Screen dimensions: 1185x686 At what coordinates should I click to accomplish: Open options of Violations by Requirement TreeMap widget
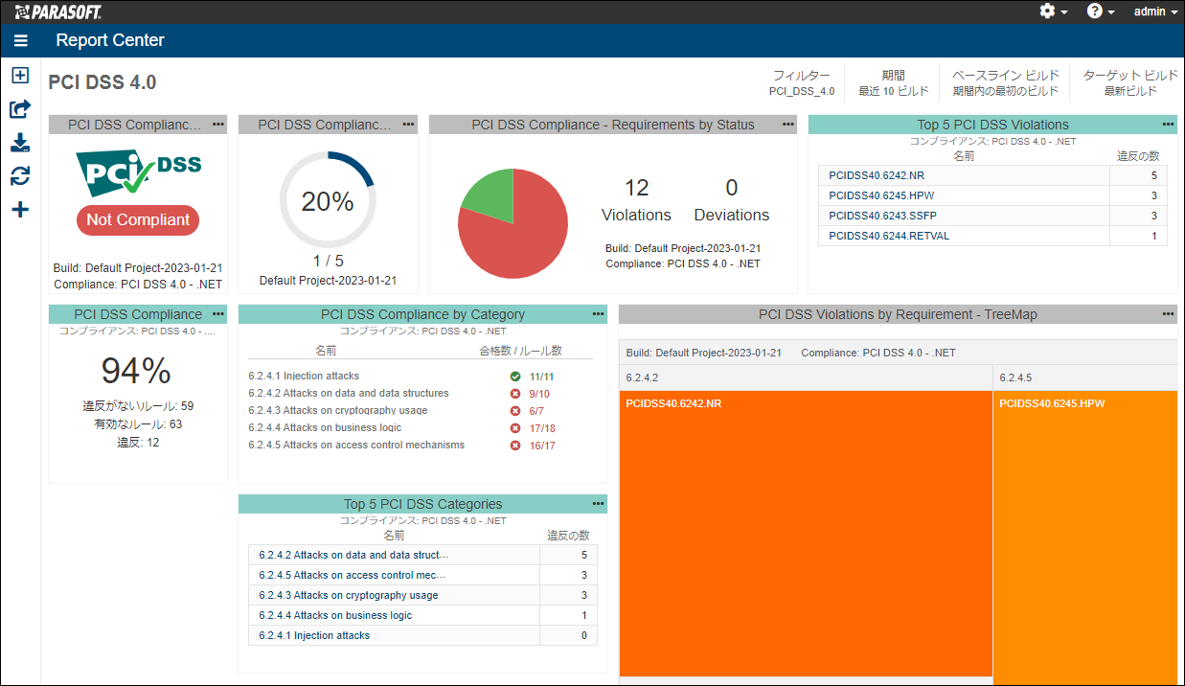[x=1168, y=314]
